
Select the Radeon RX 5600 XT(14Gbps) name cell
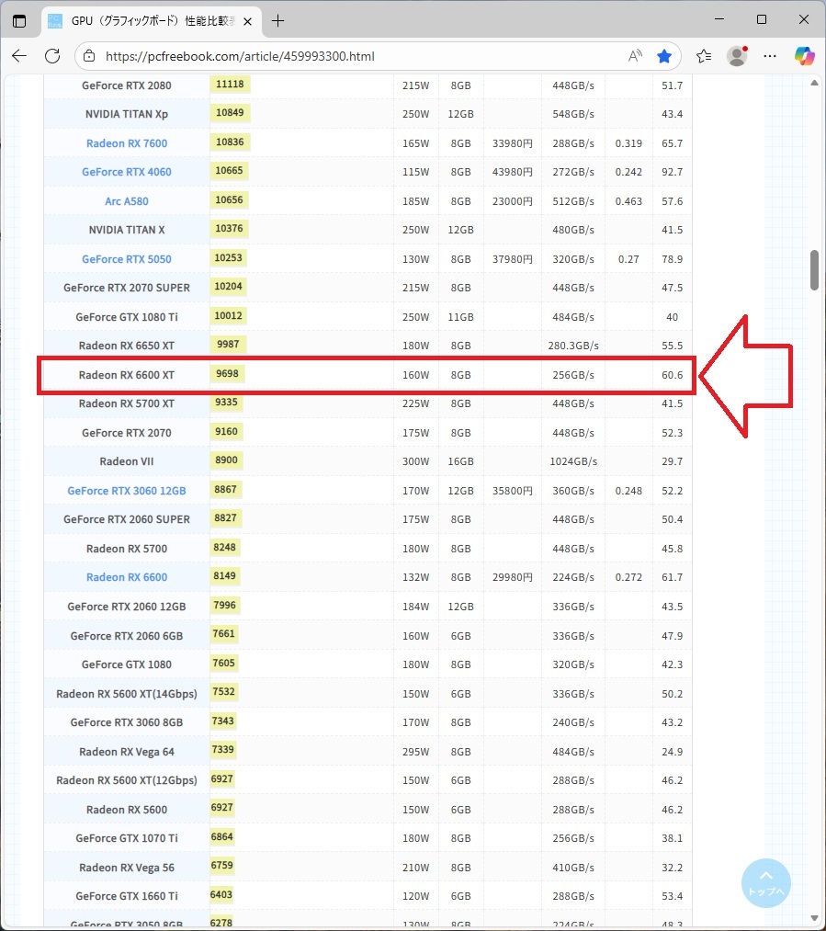(x=127, y=694)
